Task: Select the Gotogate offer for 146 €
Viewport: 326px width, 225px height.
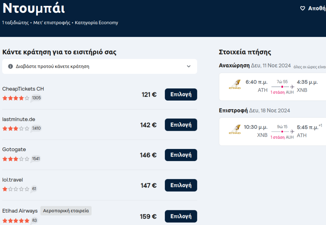Action: (181, 155)
